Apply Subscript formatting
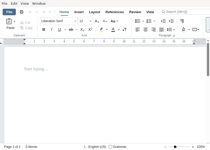Image resolution: width=210 pixels, height=150 pixels. pos(82,29)
